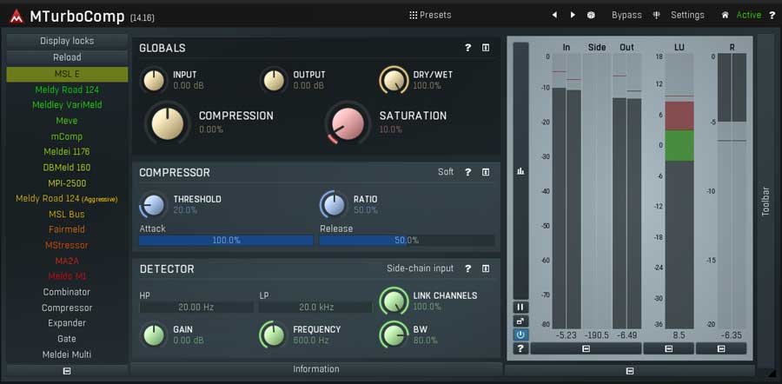
Task: Click the MIDI settings icon beside Settings
Action: pos(656,15)
